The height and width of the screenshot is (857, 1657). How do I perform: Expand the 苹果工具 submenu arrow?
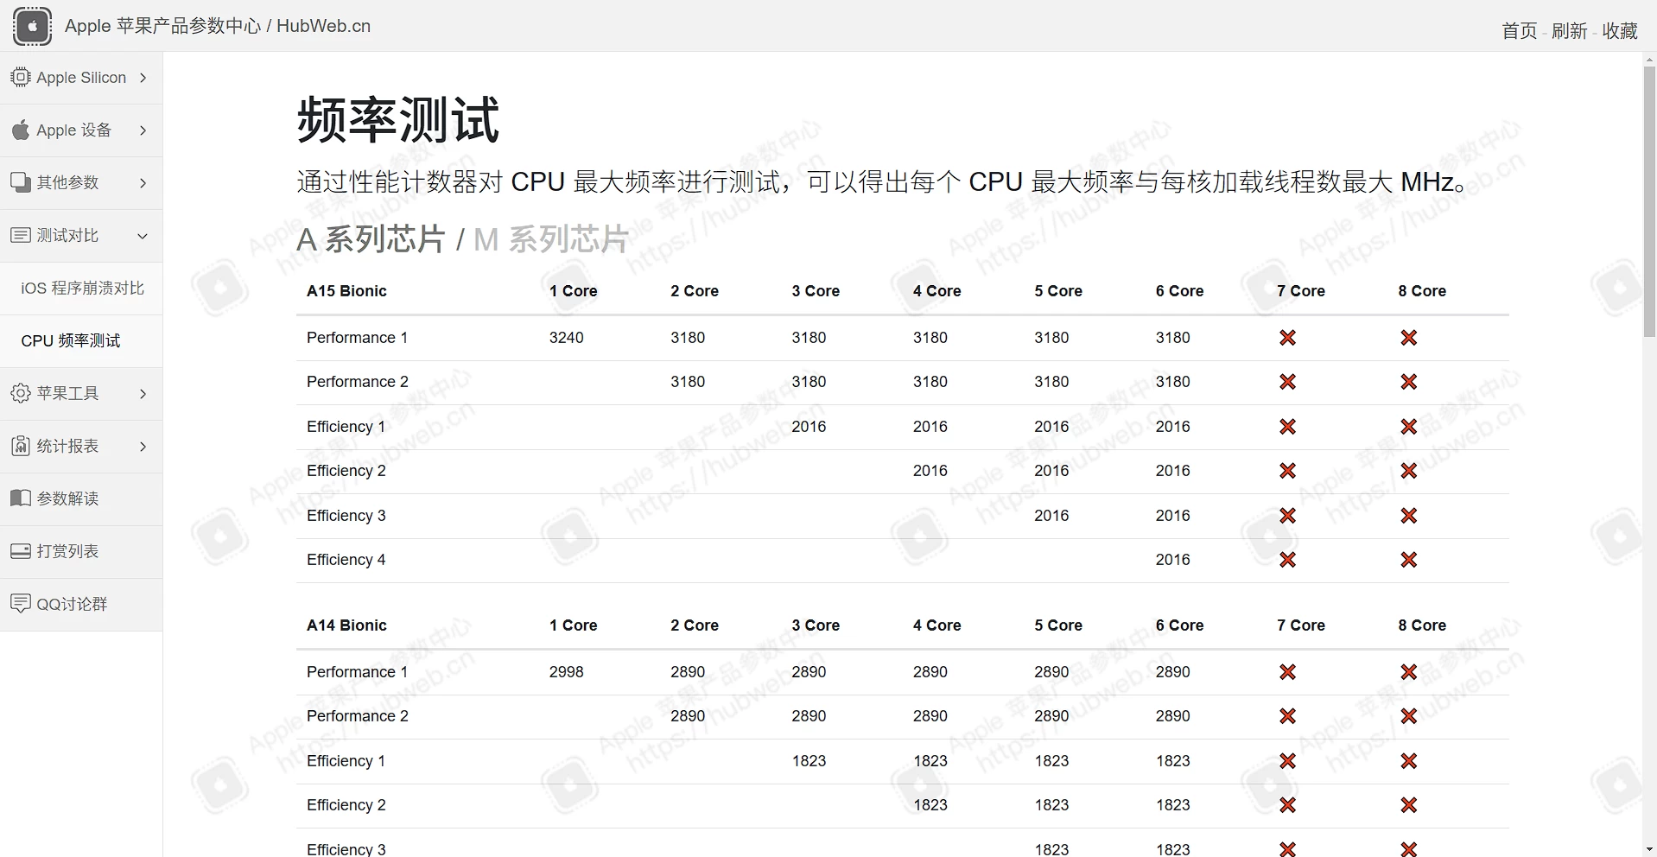pyautogui.click(x=143, y=394)
